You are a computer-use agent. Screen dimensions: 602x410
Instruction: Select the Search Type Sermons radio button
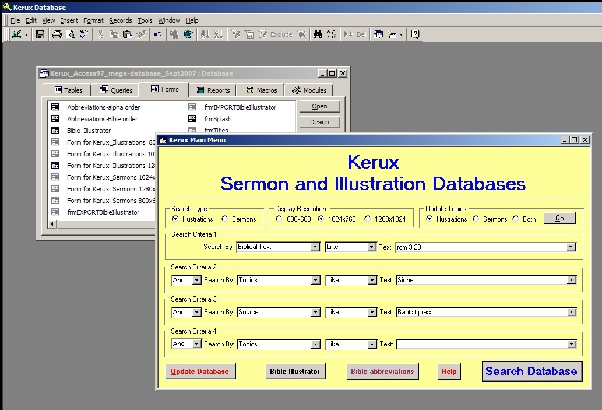(x=224, y=219)
